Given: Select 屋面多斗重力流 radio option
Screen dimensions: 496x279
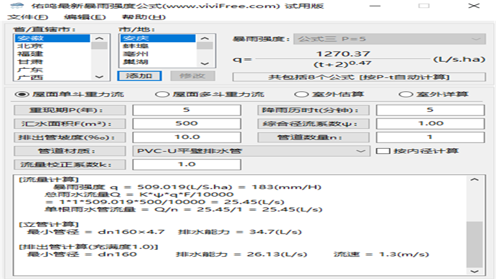Looking at the screenshot, I should point(162,95).
